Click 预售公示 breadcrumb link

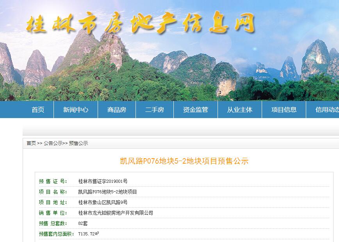coord(79,143)
